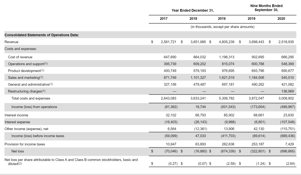Click product development value 400,749

(x=170, y=71)
